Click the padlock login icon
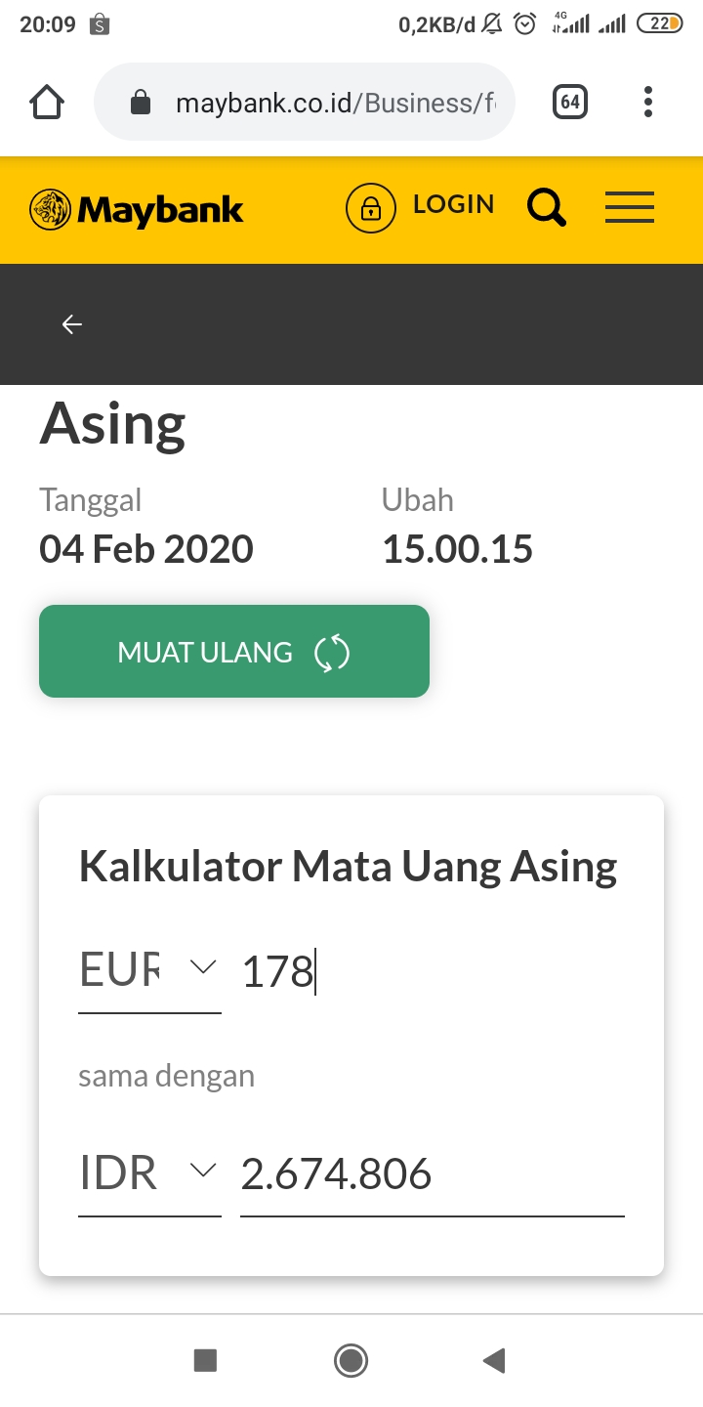 tap(371, 208)
